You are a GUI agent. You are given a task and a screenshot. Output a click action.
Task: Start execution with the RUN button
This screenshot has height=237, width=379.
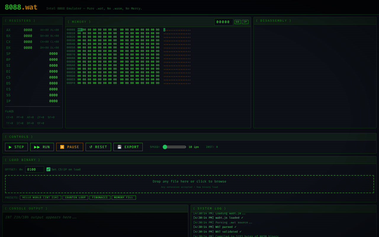pos(42,147)
